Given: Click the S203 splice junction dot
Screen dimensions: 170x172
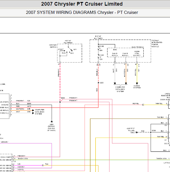Looking at the screenshot, I should coord(60,102).
